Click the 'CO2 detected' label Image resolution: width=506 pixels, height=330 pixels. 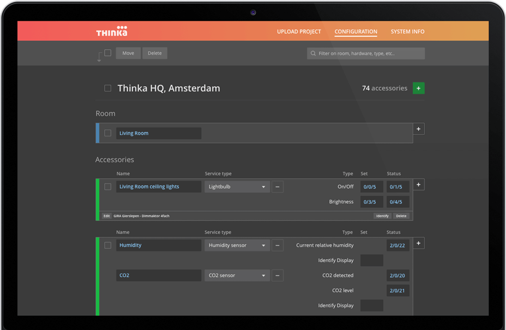point(338,275)
